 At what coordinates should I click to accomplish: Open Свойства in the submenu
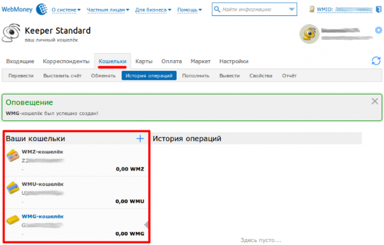(261, 76)
